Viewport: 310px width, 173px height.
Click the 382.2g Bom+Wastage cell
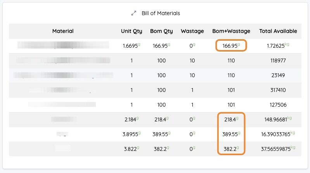(231, 149)
